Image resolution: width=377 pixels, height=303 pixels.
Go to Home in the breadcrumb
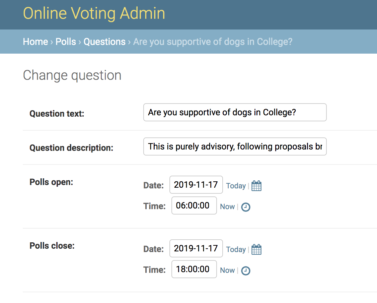(35, 42)
